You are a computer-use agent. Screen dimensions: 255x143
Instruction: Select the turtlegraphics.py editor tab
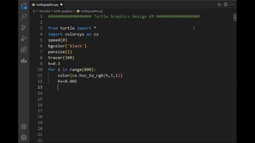point(47,5)
